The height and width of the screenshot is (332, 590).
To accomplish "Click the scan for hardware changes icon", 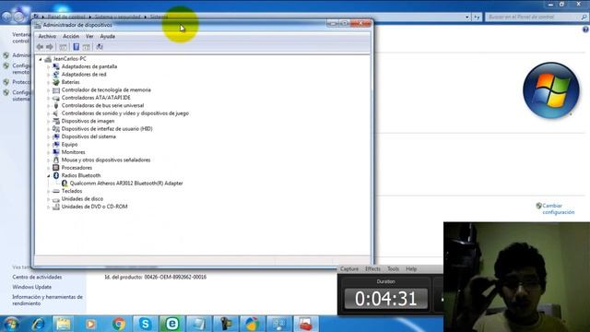I will click(x=100, y=47).
